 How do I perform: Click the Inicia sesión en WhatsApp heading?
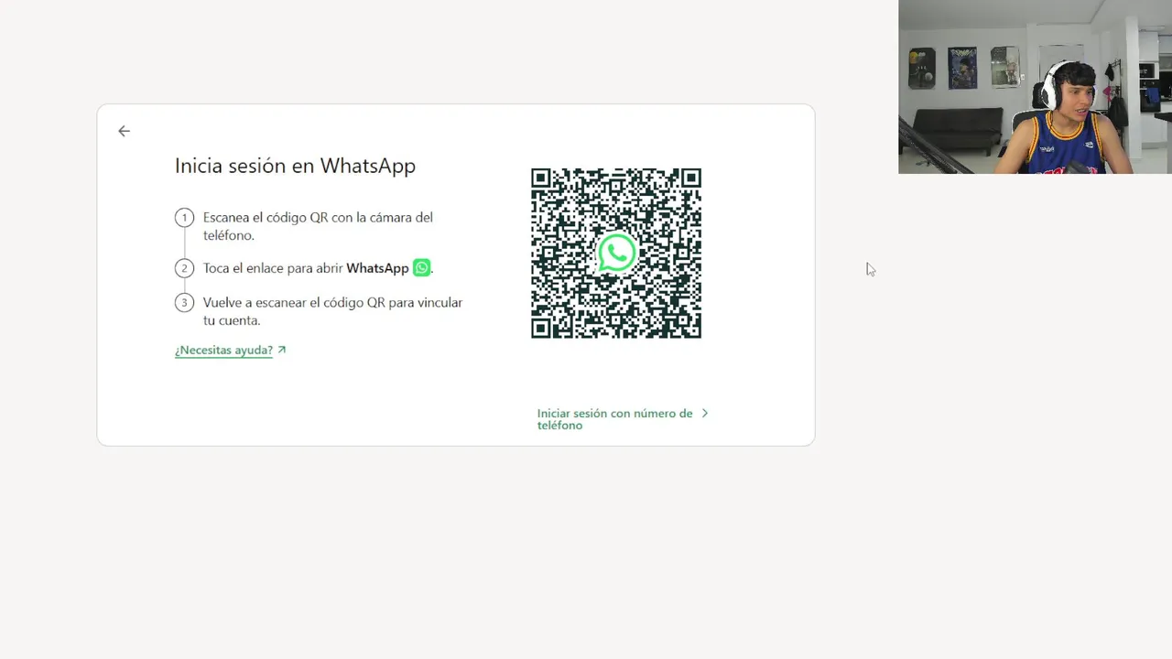[x=295, y=166]
